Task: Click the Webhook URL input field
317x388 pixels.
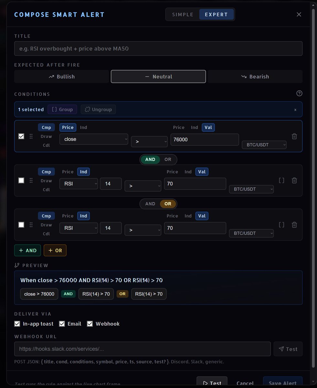Action: click(x=142, y=349)
